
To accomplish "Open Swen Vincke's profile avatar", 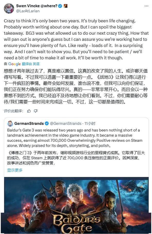I will coord(9,8).
